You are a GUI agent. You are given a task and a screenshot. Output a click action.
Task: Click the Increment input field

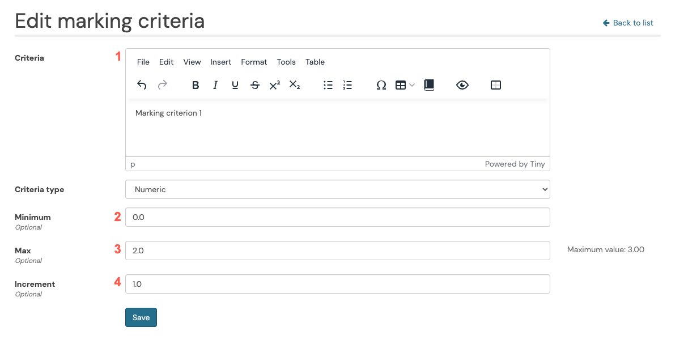[337, 284]
